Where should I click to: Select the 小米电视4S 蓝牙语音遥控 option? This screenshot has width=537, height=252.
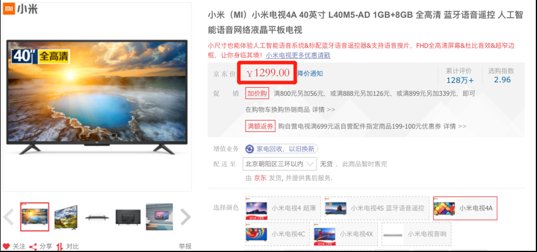pyautogui.click(x=377, y=208)
